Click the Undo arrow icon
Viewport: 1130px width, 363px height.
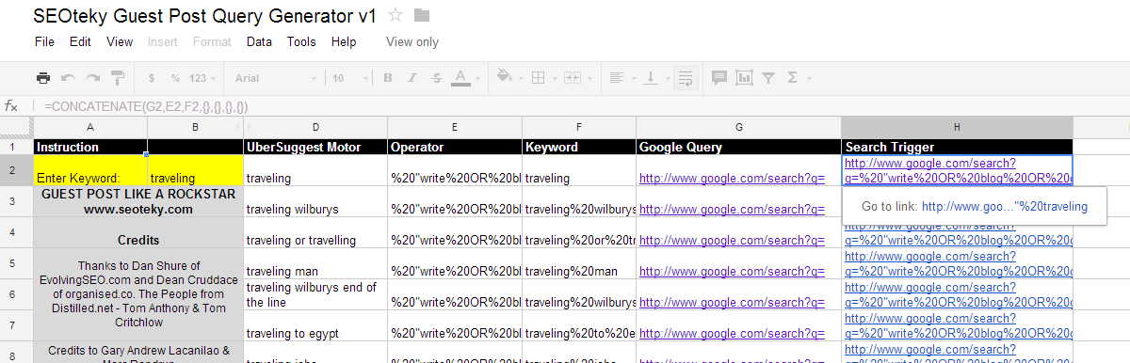tap(68, 78)
